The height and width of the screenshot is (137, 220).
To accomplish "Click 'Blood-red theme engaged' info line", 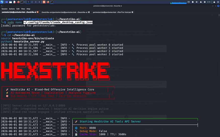I will point(52,112).
